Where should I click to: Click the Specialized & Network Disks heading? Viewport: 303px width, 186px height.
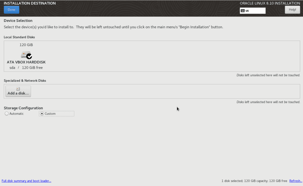point(25,81)
